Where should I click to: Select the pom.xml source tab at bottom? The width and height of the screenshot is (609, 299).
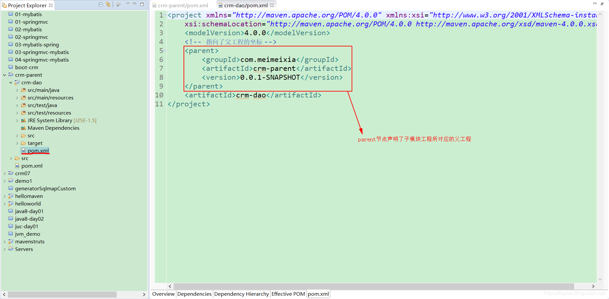point(318,294)
